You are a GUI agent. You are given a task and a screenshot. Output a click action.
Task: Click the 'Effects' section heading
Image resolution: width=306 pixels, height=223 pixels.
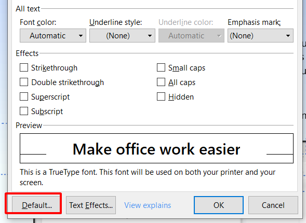(27, 53)
